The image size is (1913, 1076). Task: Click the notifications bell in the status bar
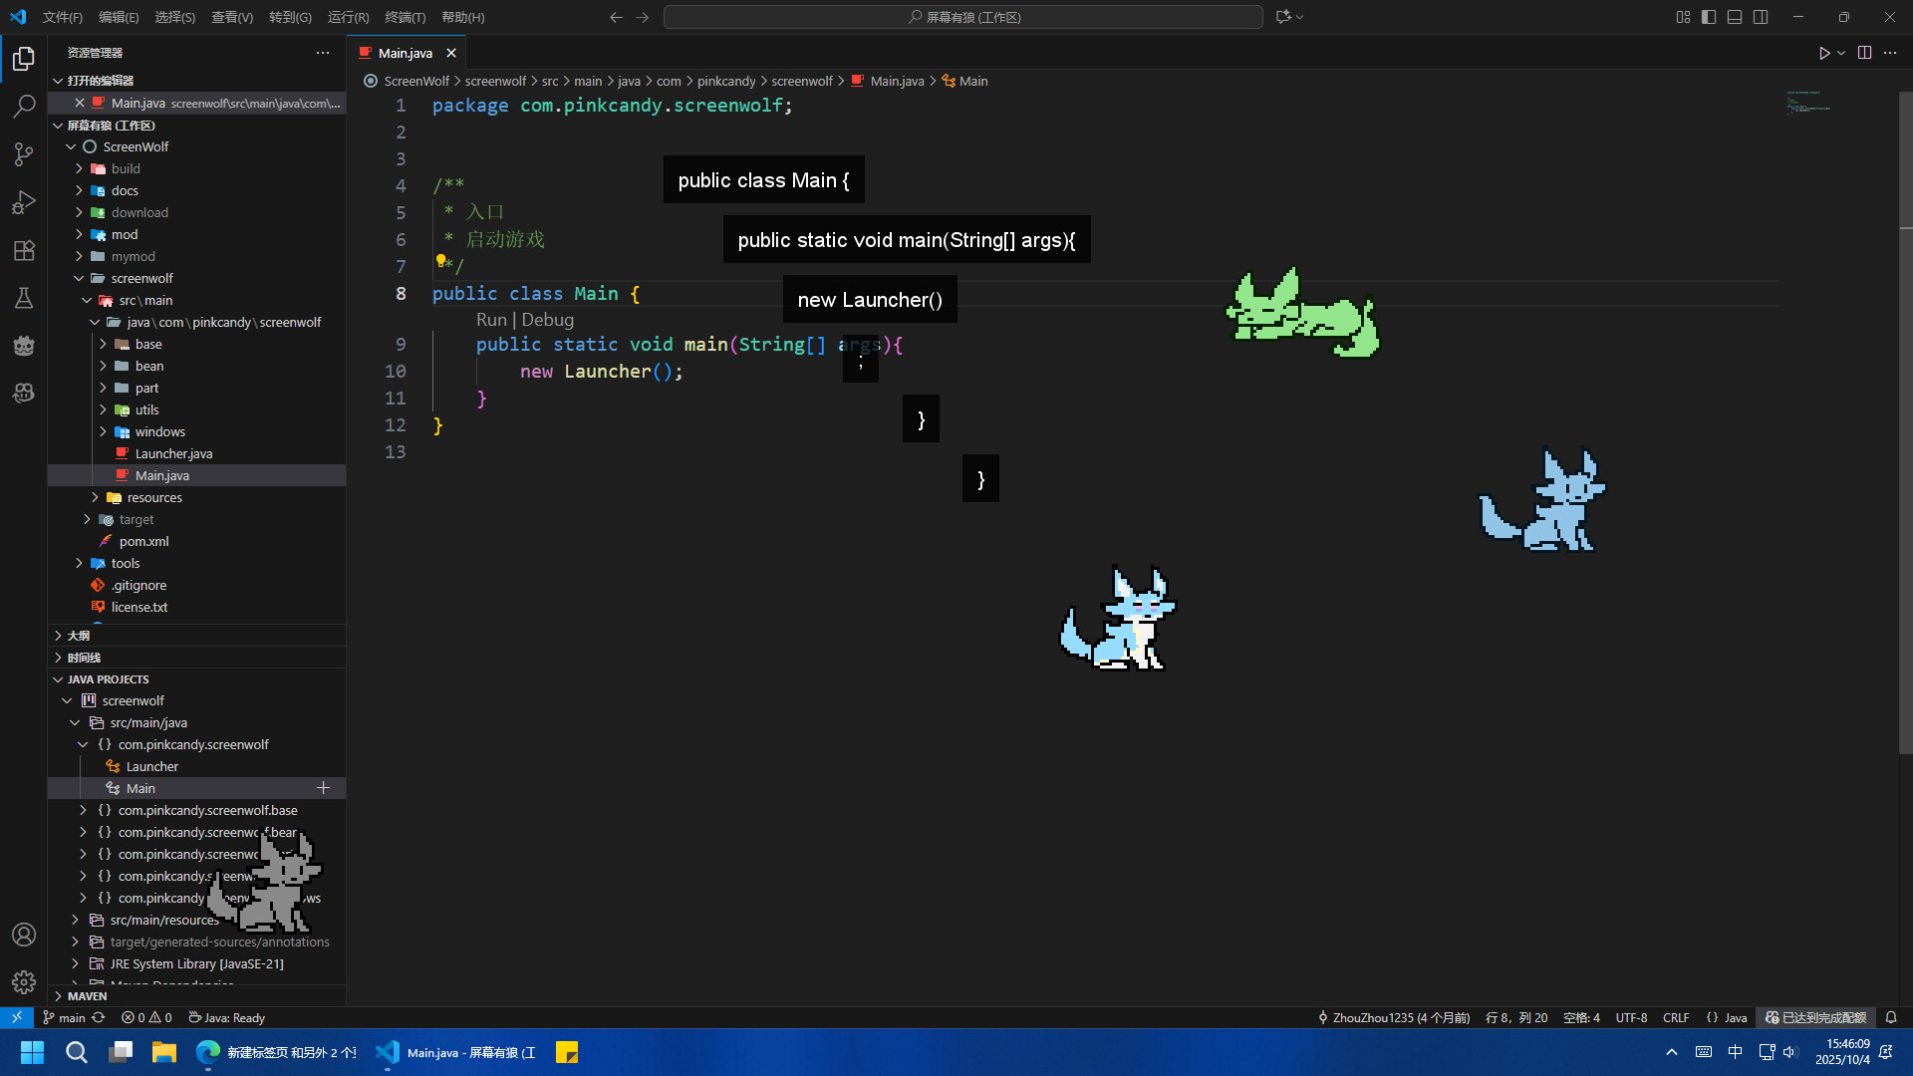pyautogui.click(x=1891, y=1017)
